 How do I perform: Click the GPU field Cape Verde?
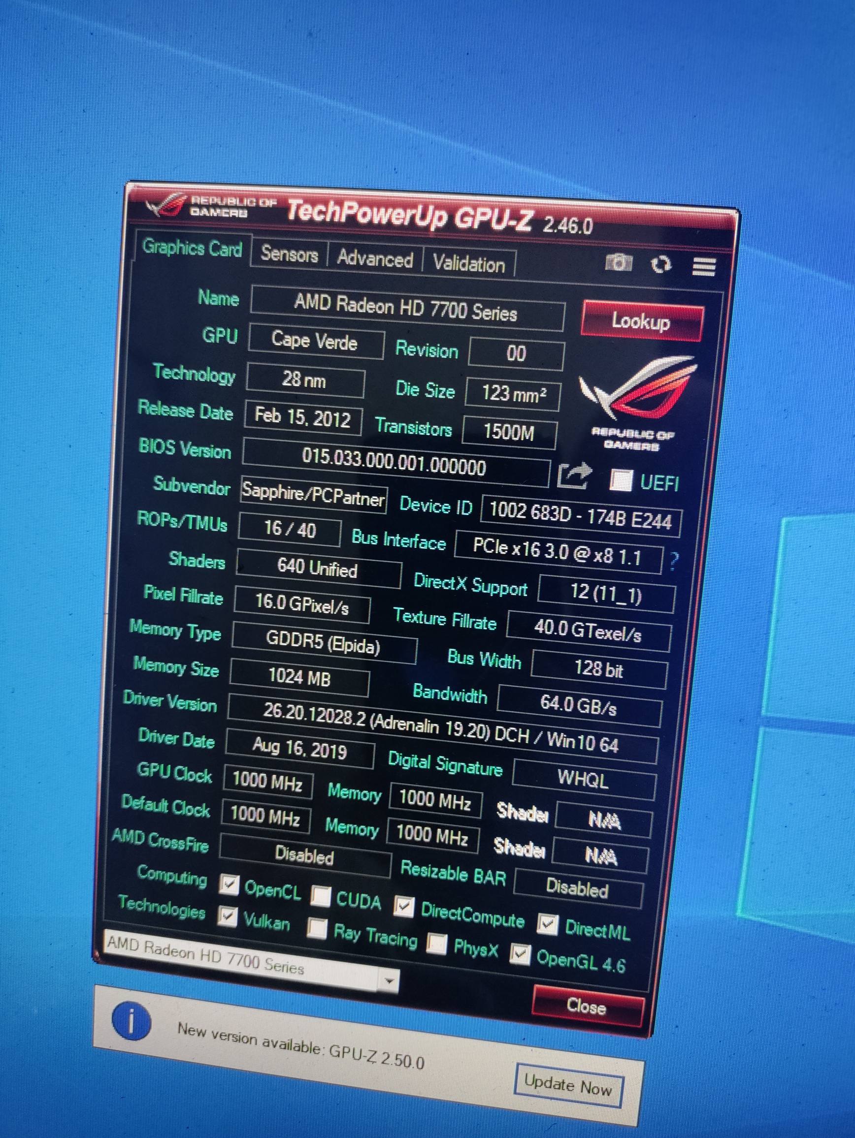pyautogui.click(x=316, y=341)
